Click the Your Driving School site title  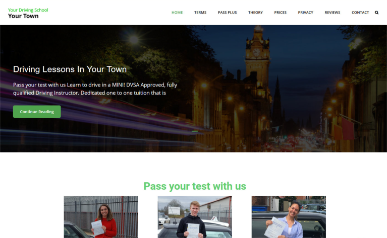click(x=28, y=10)
